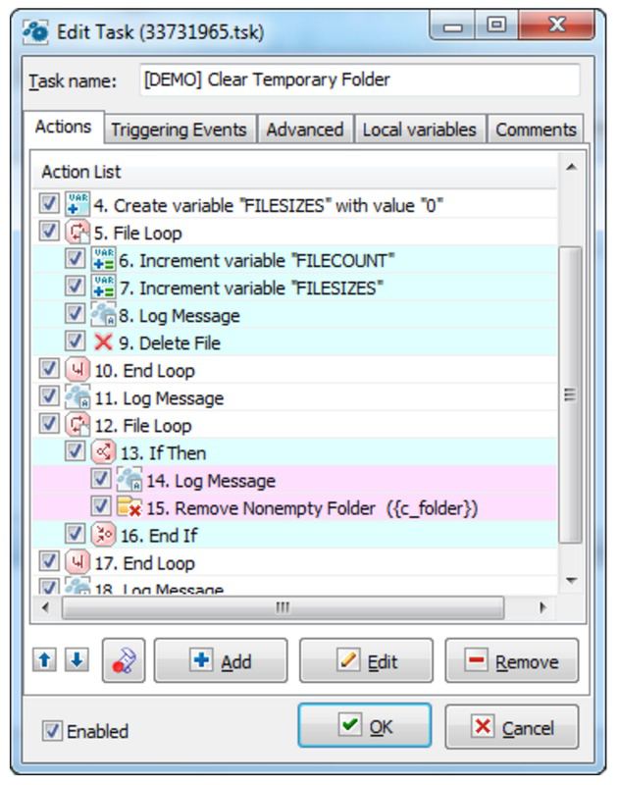Screen dimensions: 618x785
Task: Select row '16. End If'
Action: pyautogui.click(x=294, y=535)
